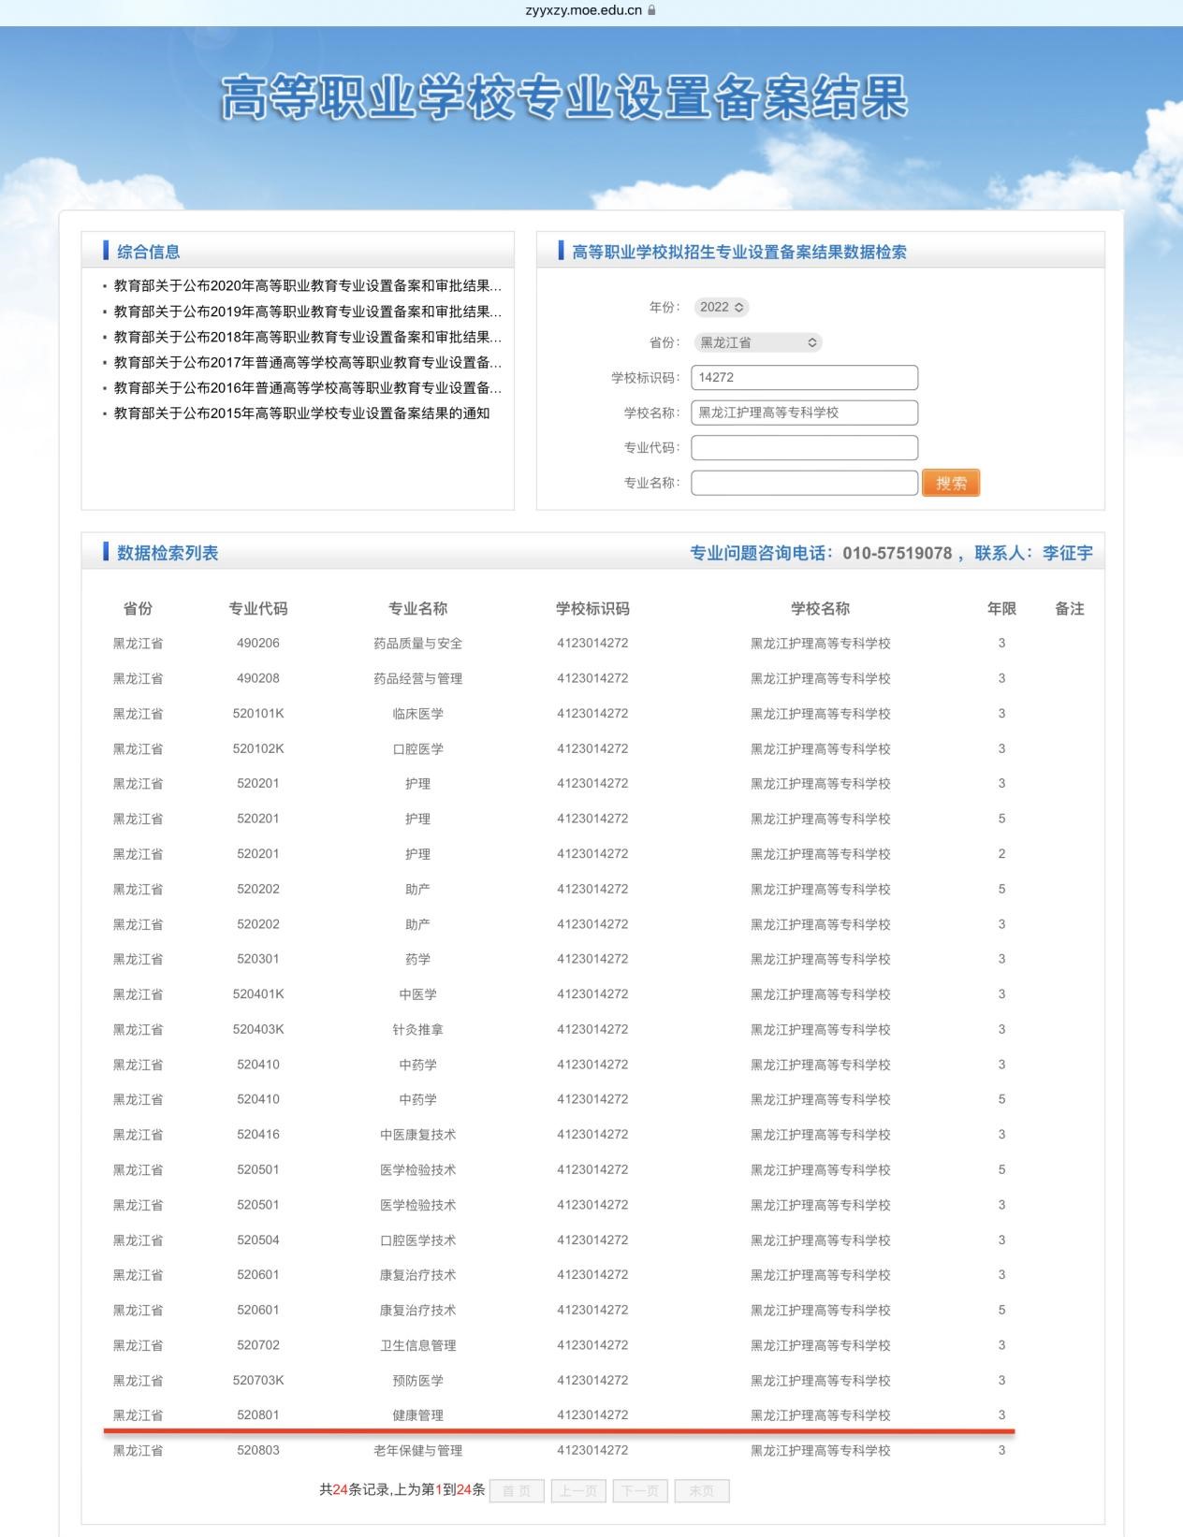This screenshot has height=1537, width=1183.
Task: Open the 2019 filing results notice link
Action: coord(307,312)
